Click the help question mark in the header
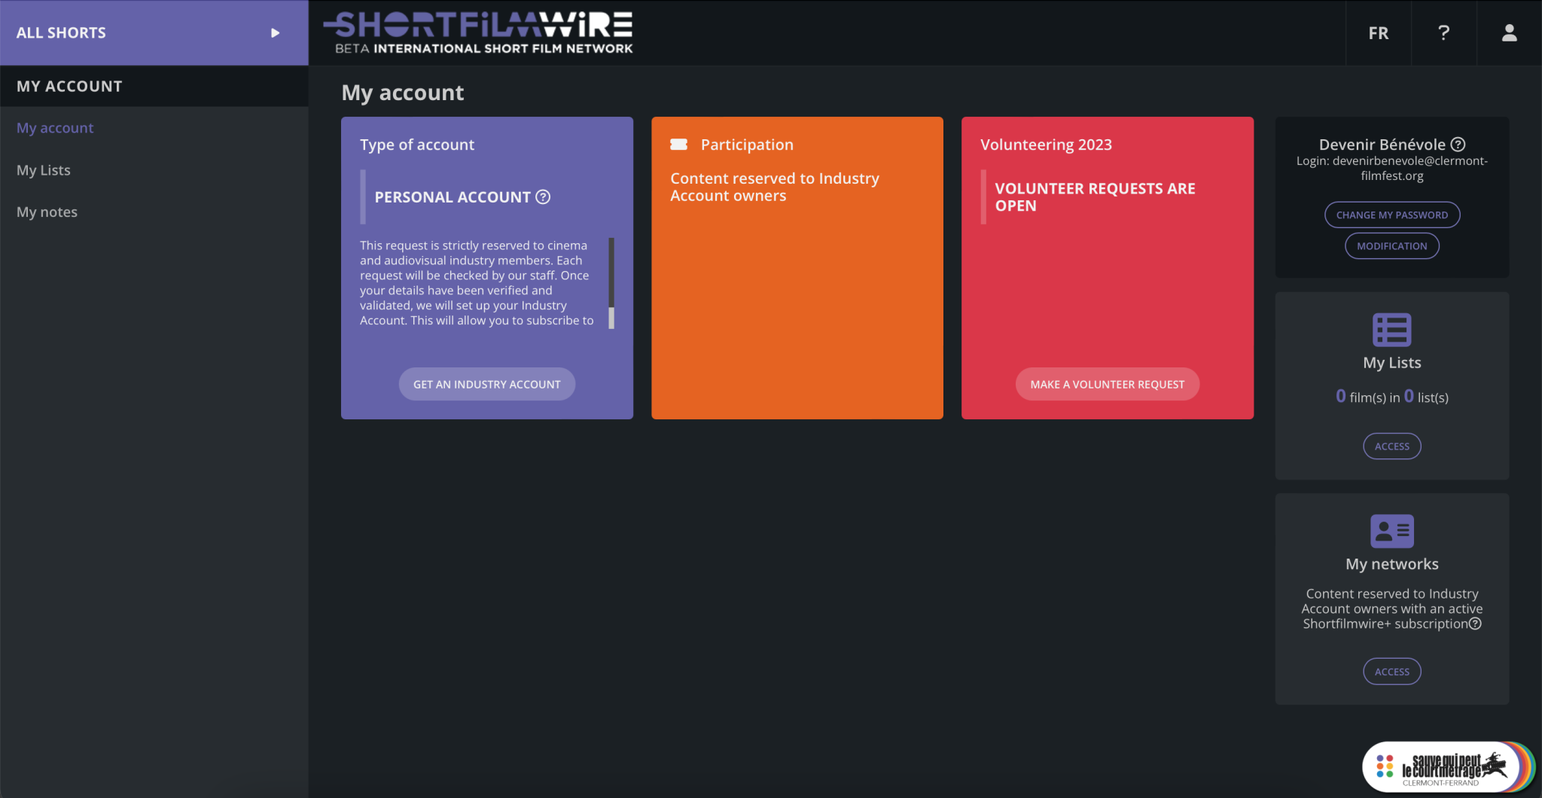Image resolution: width=1542 pixels, height=798 pixels. (1443, 32)
